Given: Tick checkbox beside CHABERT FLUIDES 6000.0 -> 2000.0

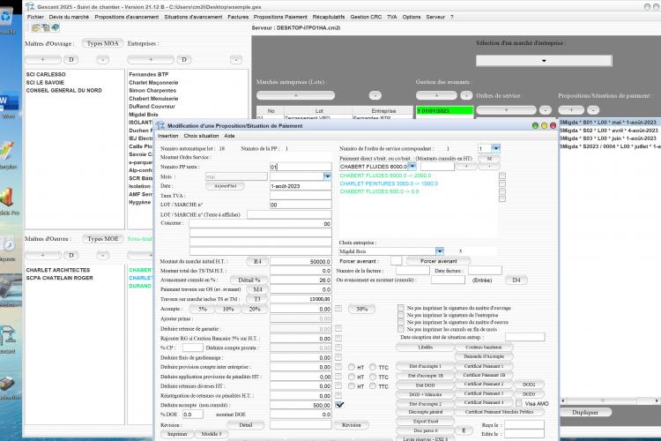Looking at the screenshot, I should pyautogui.click(x=502, y=176).
